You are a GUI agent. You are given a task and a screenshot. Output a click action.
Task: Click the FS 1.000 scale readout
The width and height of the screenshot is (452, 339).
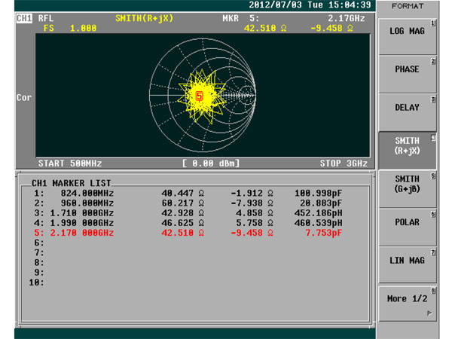tap(70, 29)
